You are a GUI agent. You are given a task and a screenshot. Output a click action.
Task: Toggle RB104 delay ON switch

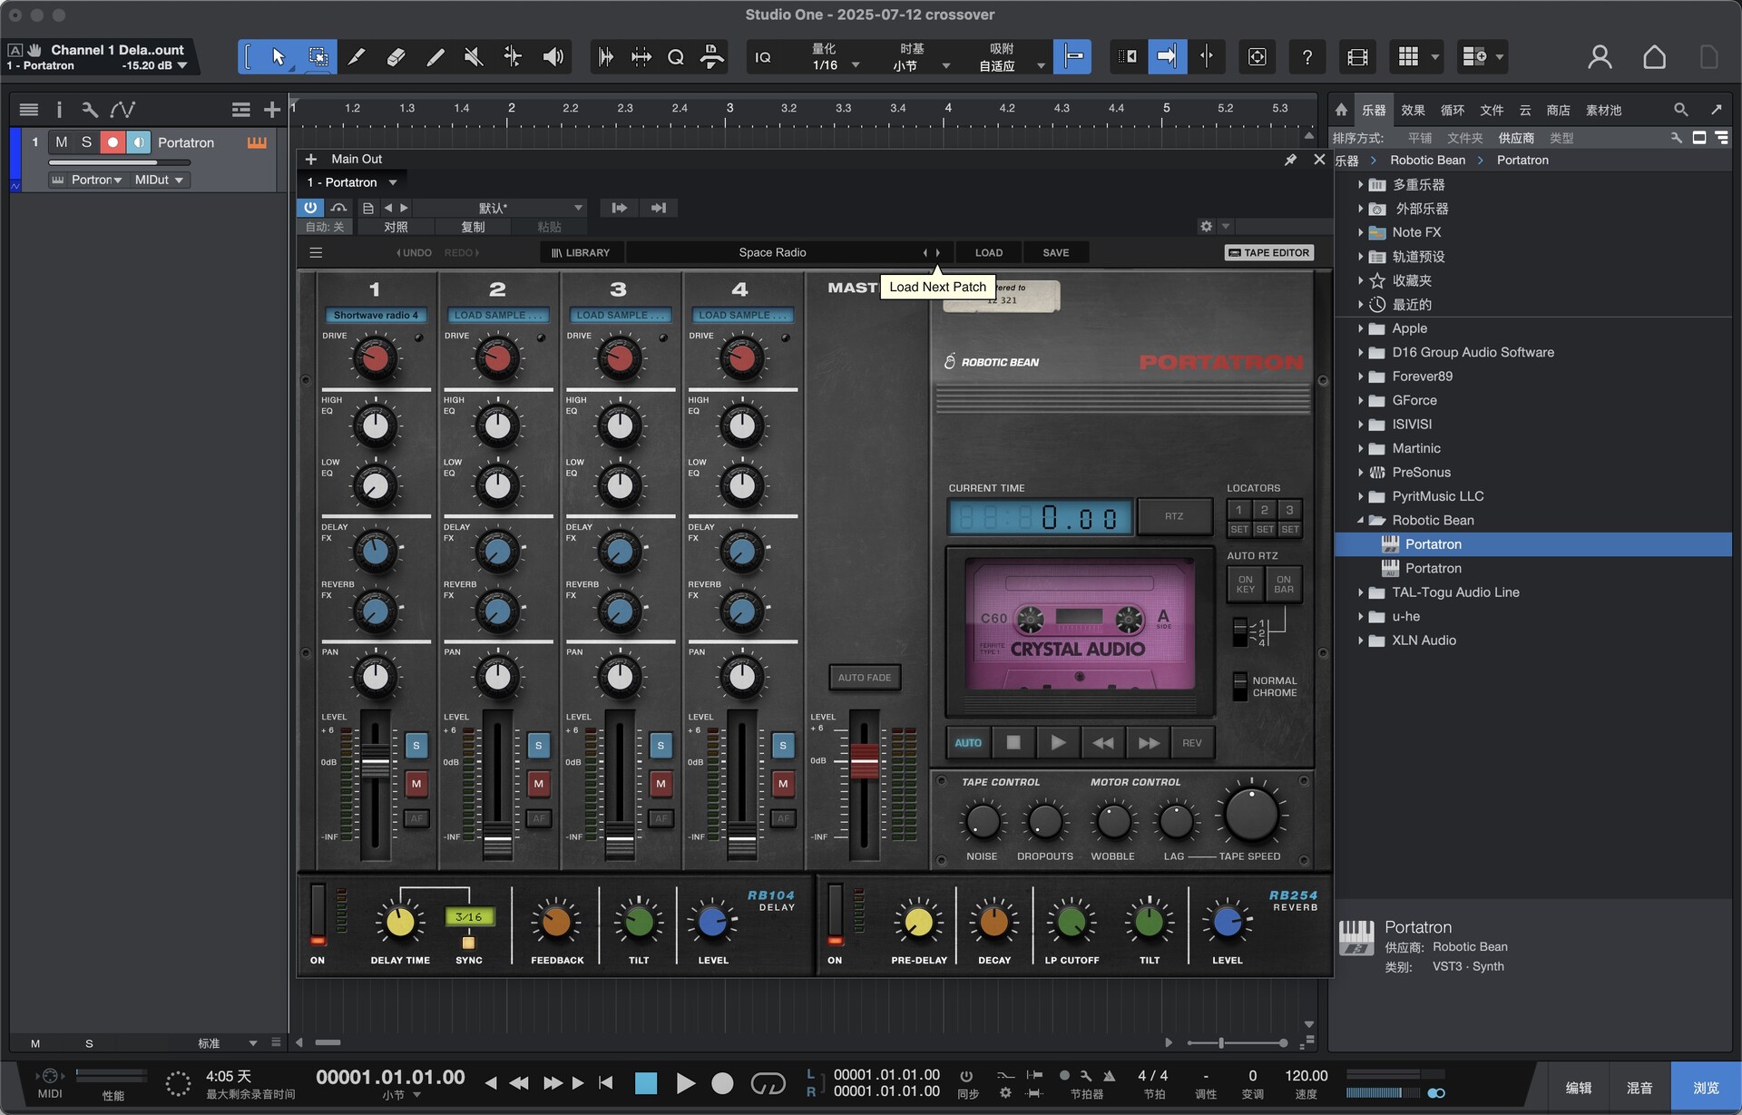click(318, 914)
